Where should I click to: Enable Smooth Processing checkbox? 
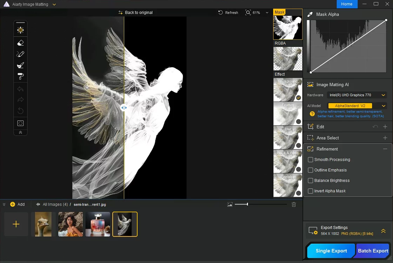pyautogui.click(x=310, y=160)
